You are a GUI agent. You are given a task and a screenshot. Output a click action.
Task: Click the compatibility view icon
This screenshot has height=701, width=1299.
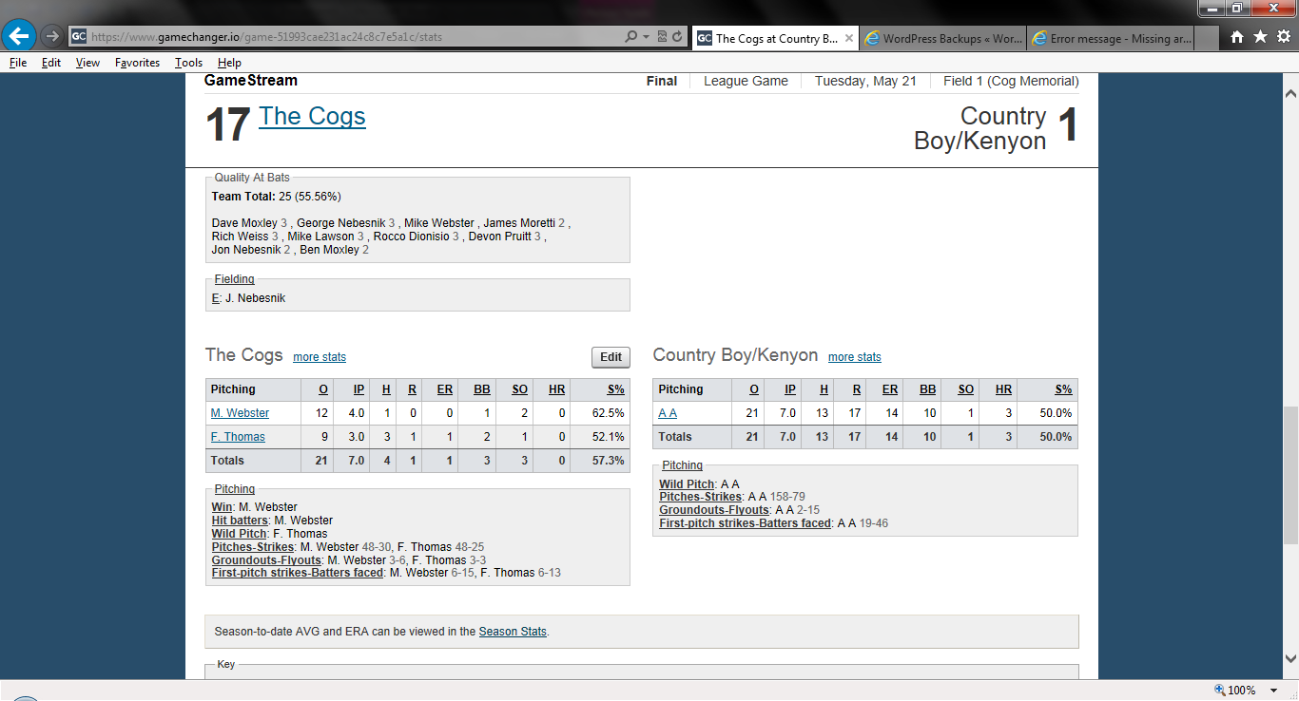coord(662,37)
